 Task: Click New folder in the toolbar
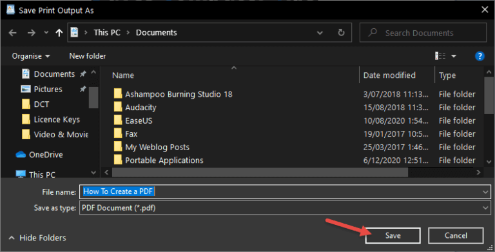click(x=88, y=56)
